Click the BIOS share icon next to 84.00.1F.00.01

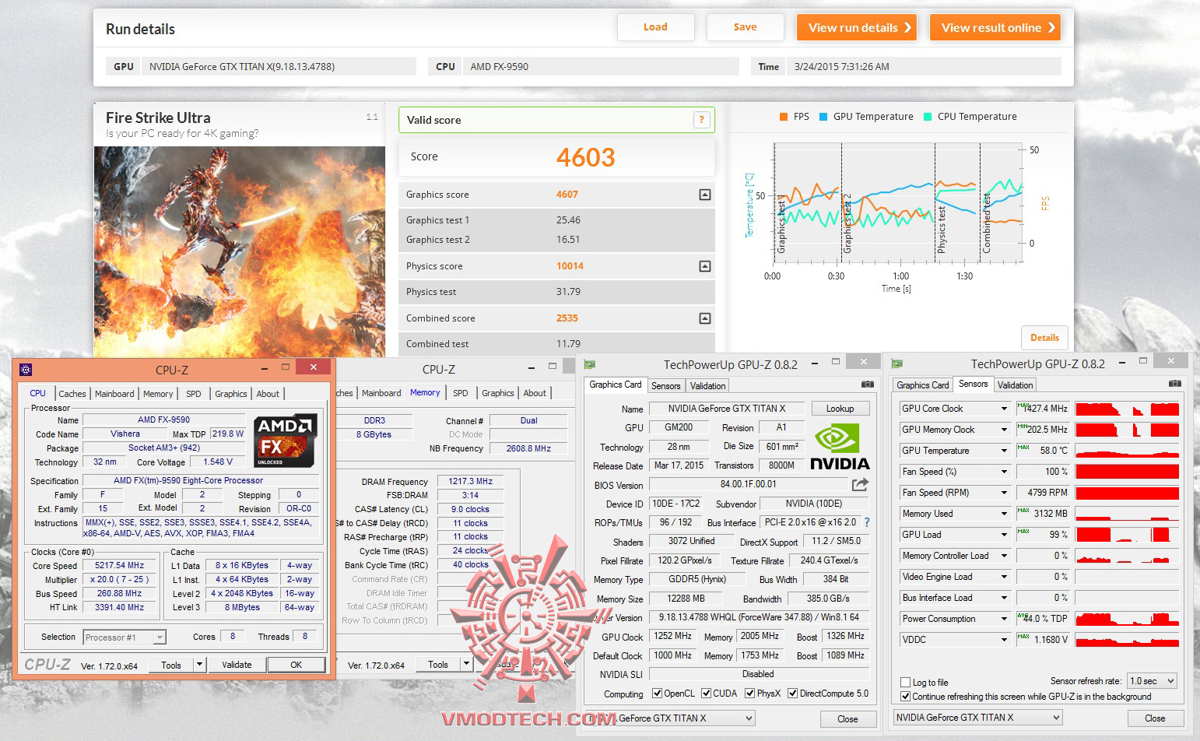pyautogui.click(x=860, y=484)
